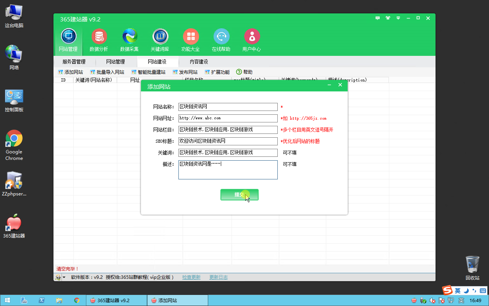This screenshot has height=306, width=489.
Task: Click the 扩展功能 toolbar button
Action: click(x=217, y=72)
